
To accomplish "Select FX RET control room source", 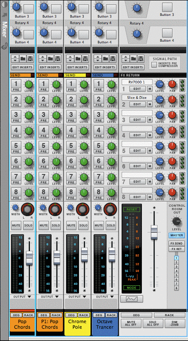I will 177,249.
